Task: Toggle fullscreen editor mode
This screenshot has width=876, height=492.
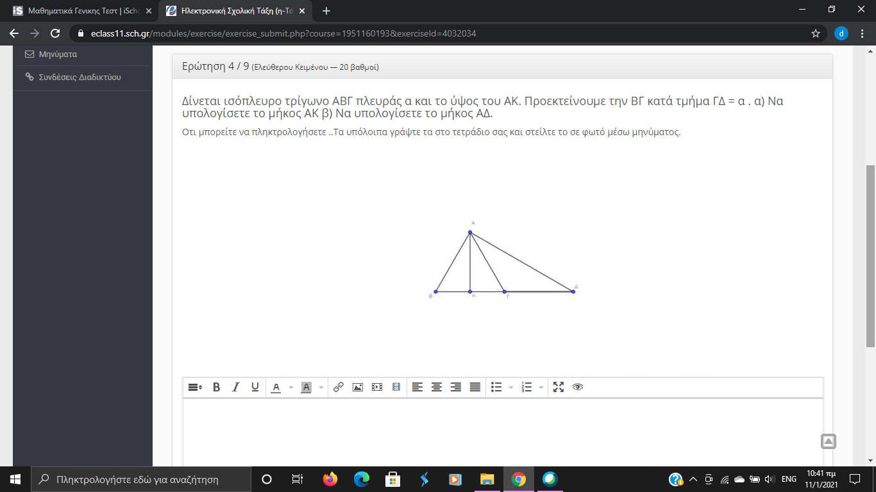Action: [x=559, y=387]
